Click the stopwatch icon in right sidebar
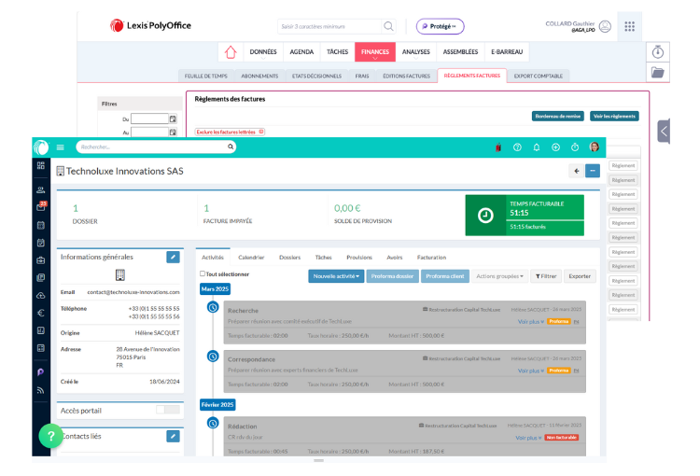Viewport: 700px width, 476px height. [657, 51]
